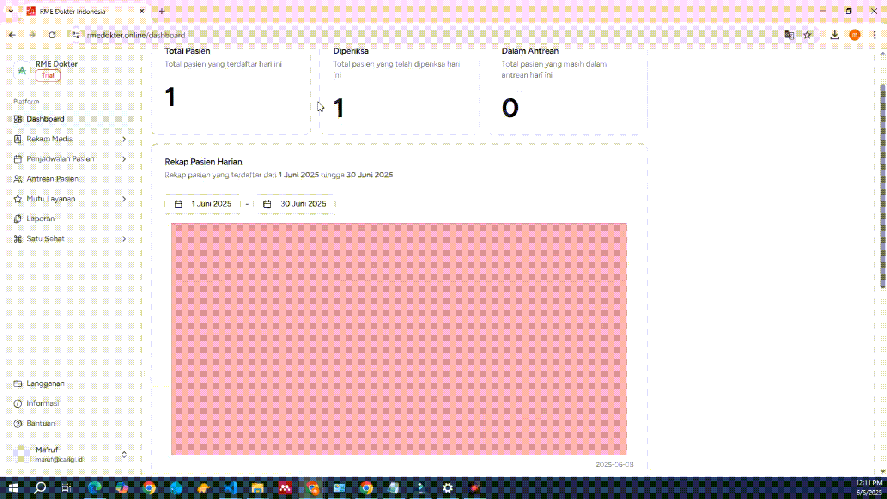The width and height of the screenshot is (887, 499).
Task: Select the RME Dokter Indonesia browser tab
Action: point(79,12)
